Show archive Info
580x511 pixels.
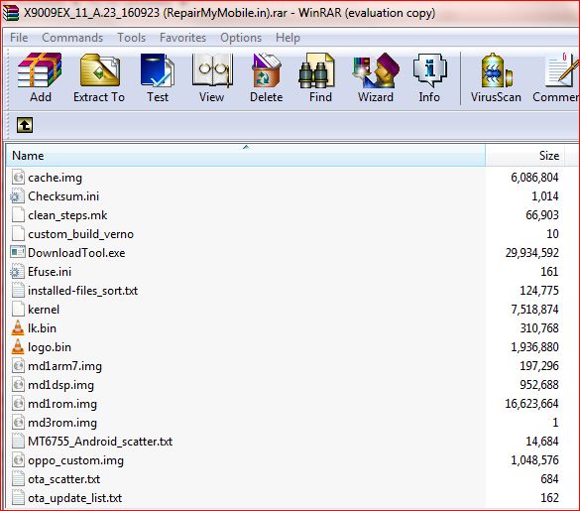429,77
